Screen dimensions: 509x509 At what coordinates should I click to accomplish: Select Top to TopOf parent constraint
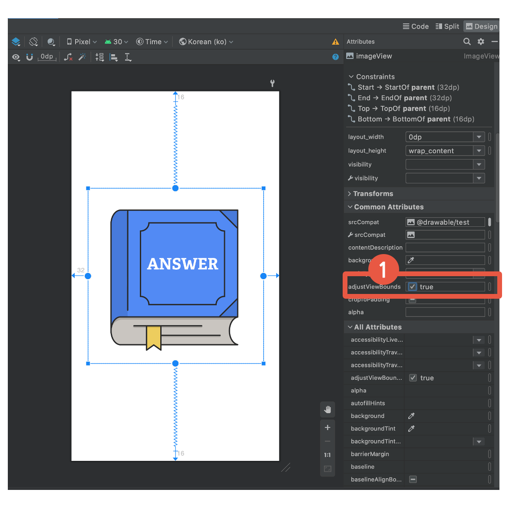[399, 109]
